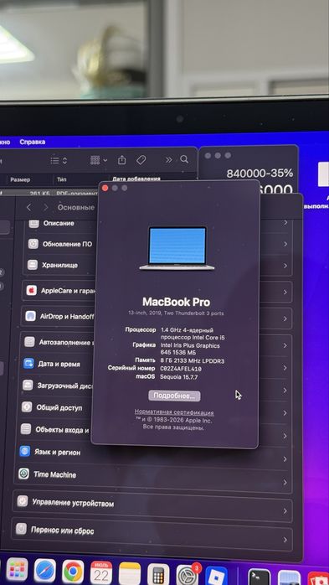The image size is (329, 585).
Task: Open the Finder search magnifier
Action: (184, 159)
